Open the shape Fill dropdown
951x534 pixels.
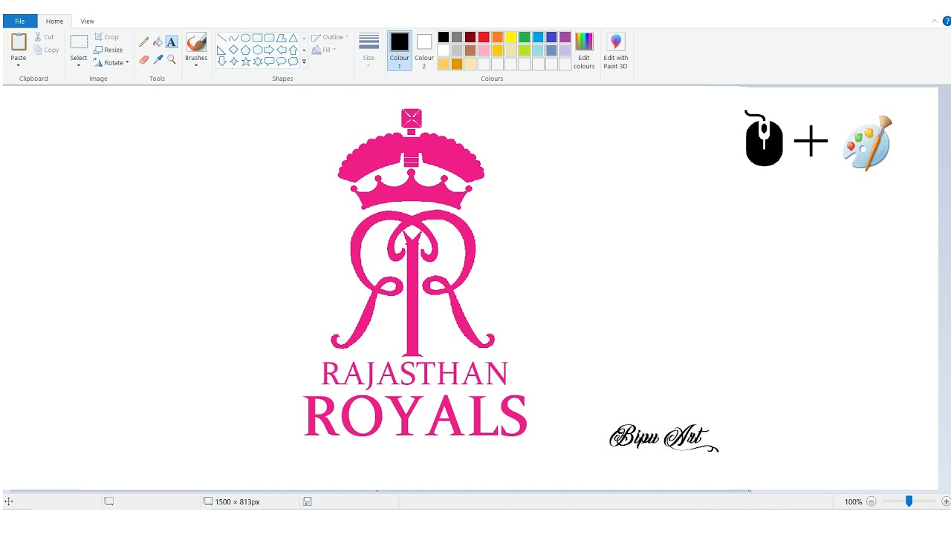pyautogui.click(x=324, y=50)
